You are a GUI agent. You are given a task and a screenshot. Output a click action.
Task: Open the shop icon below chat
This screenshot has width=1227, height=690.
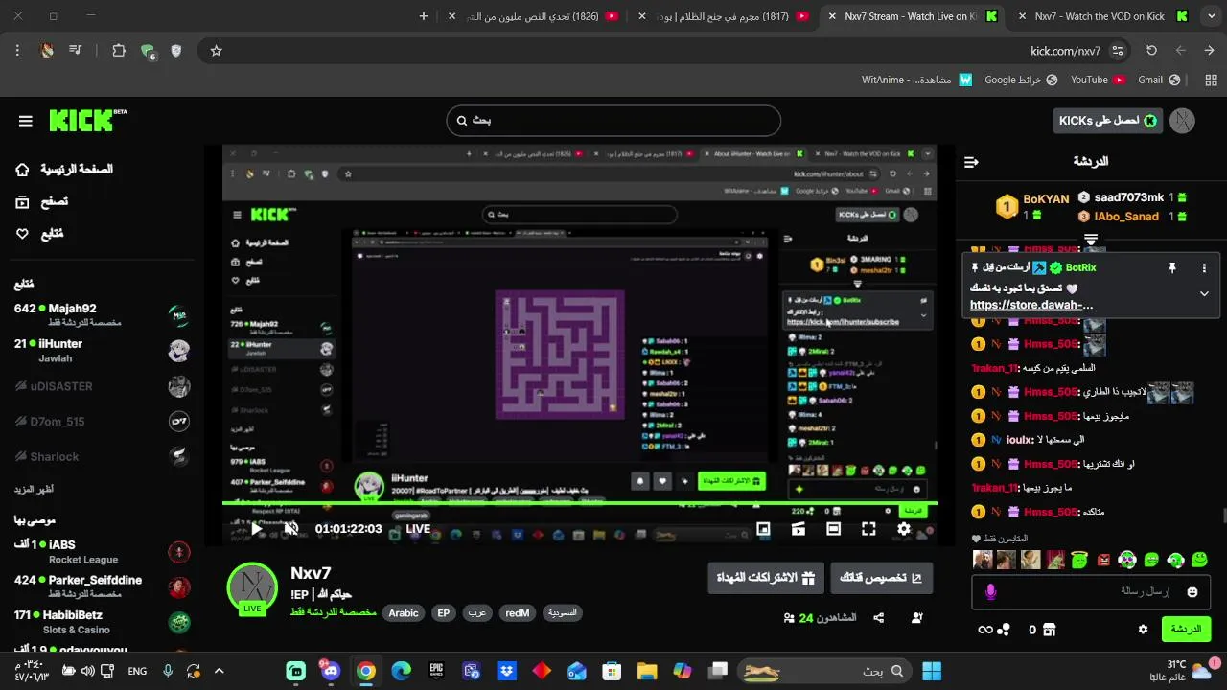1049,630
